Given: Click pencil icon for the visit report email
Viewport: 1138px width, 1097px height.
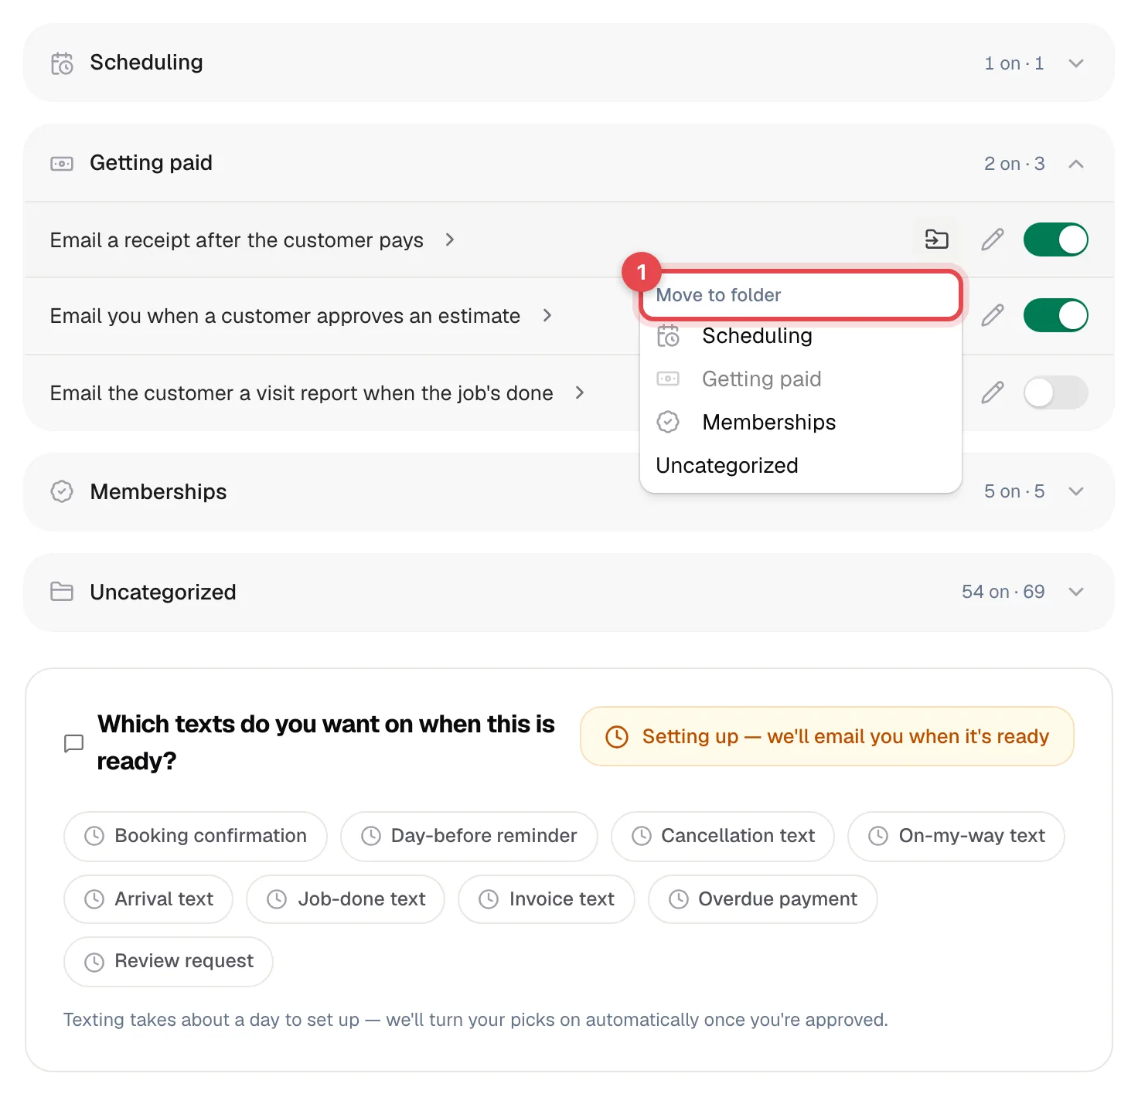Looking at the screenshot, I should tap(993, 392).
